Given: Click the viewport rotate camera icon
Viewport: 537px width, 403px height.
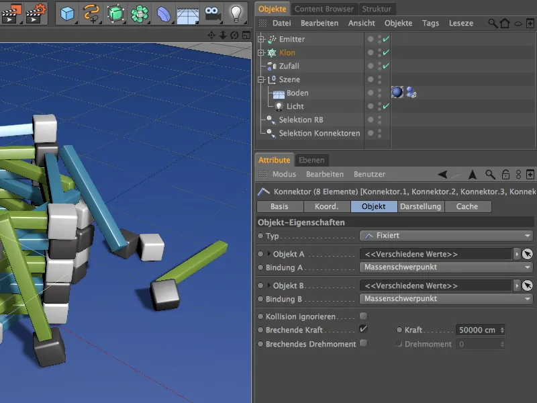Looking at the screenshot, I should [234, 35].
